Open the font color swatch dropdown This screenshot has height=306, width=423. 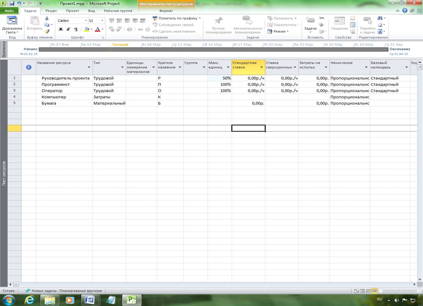tap(103, 29)
